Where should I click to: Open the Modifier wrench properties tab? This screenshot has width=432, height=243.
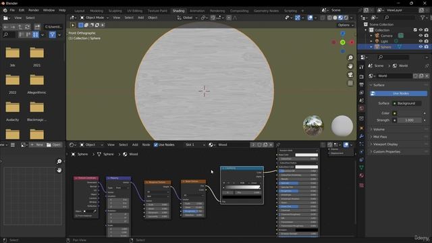coord(362,136)
